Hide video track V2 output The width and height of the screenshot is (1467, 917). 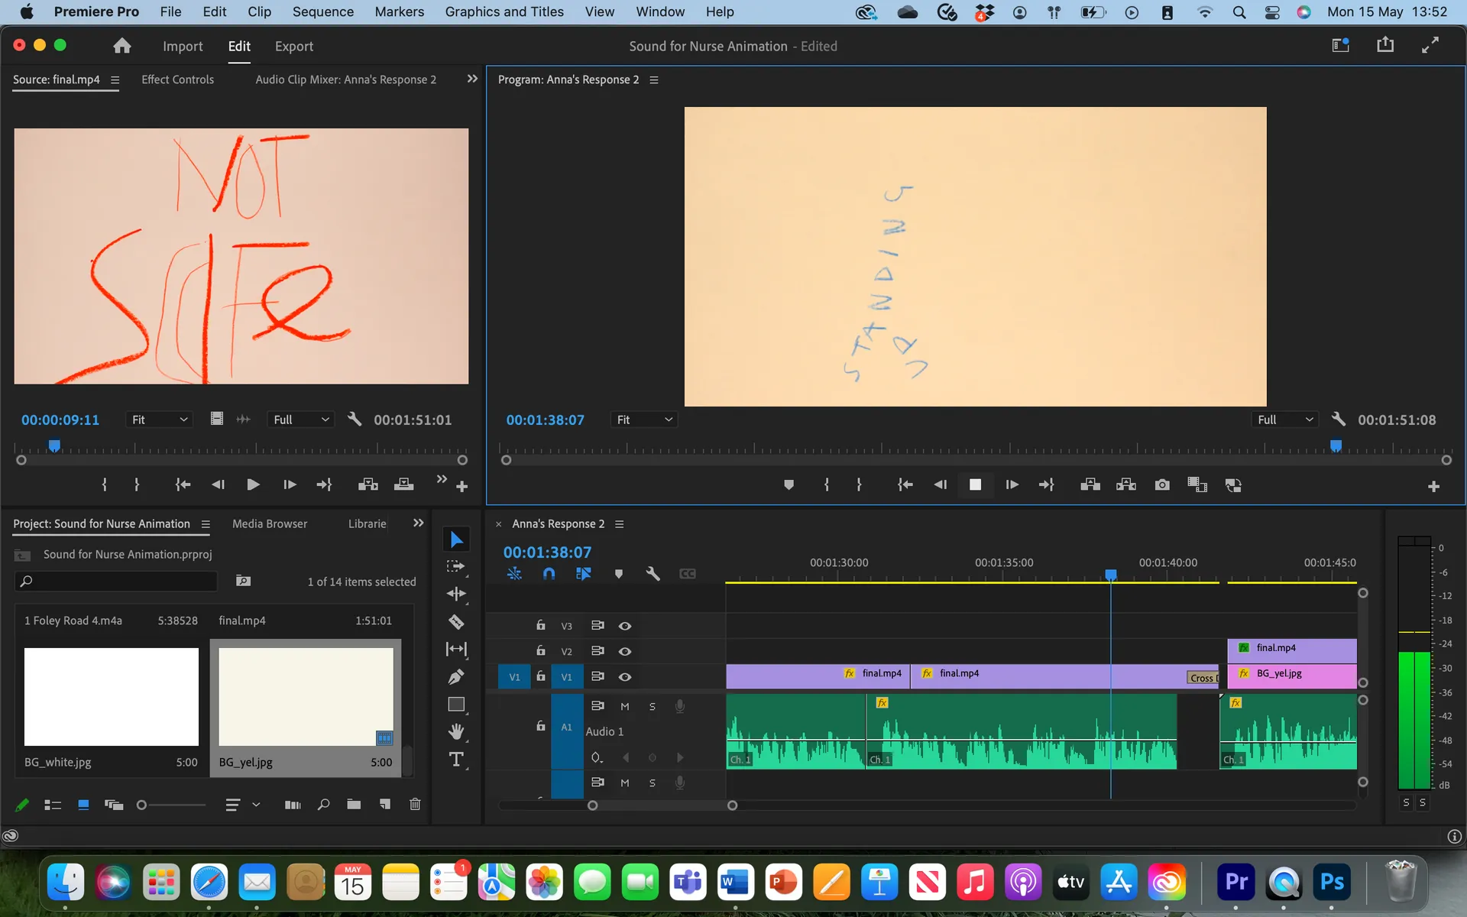(625, 652)
